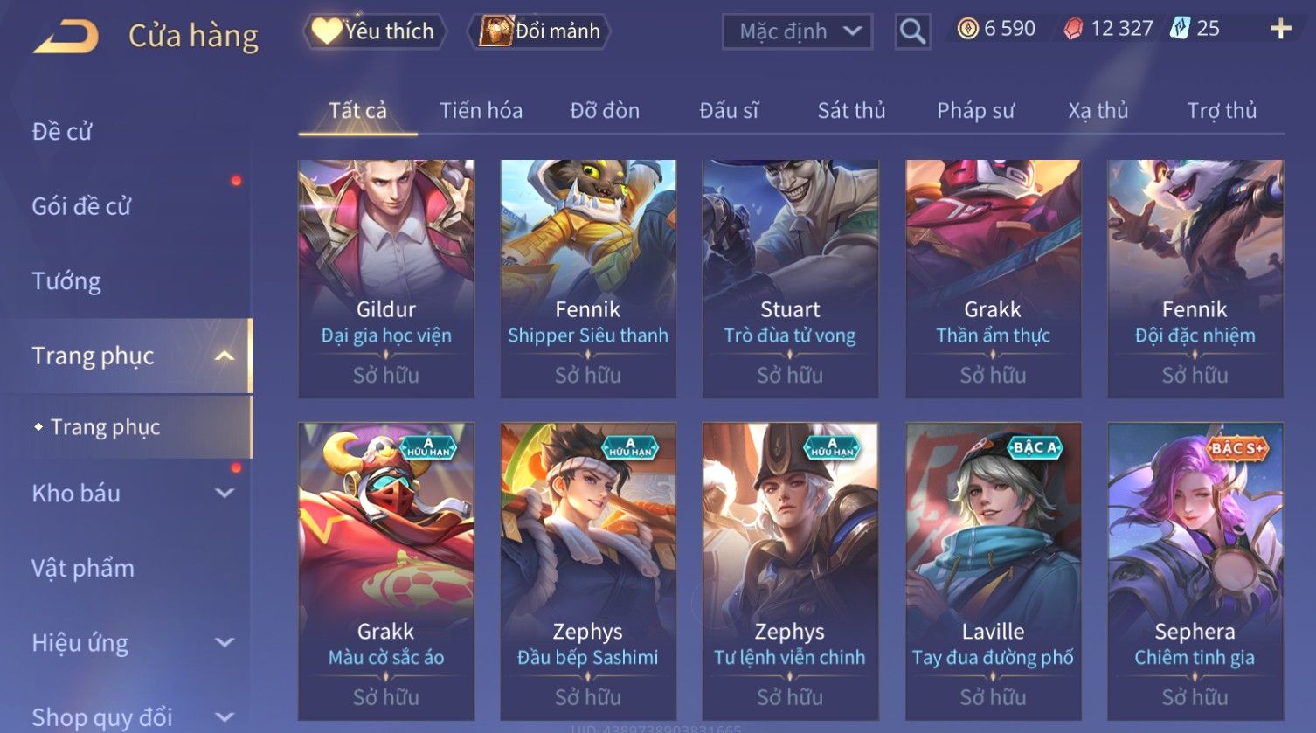Select Sephera Chiêm tinh gia skin card

(x=1195, y=571)
